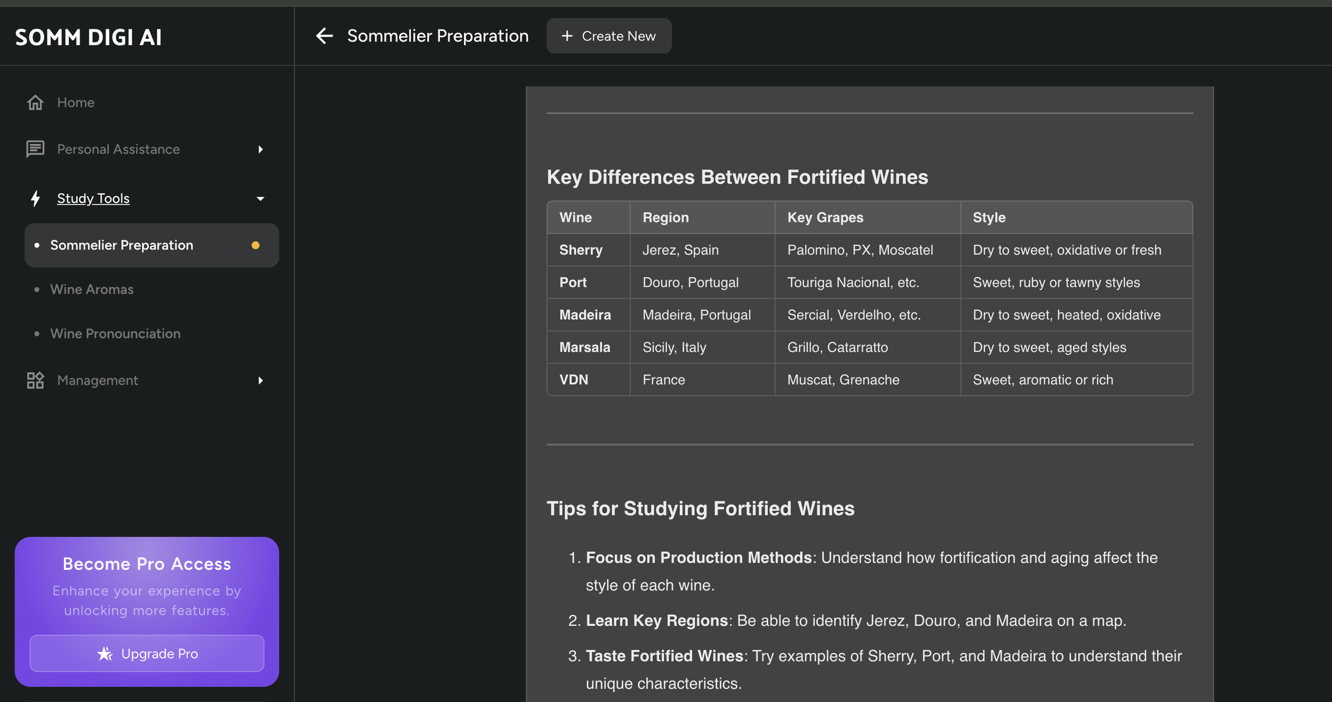Open the Wine Aromas study tool

(92, 289)
